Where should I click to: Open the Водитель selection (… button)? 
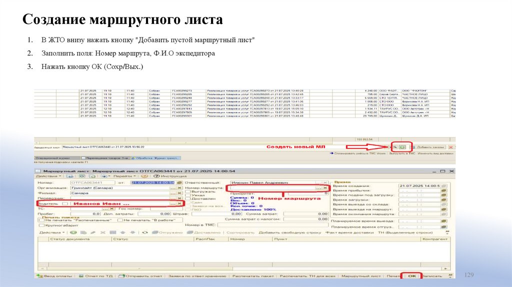pos(173,203)
